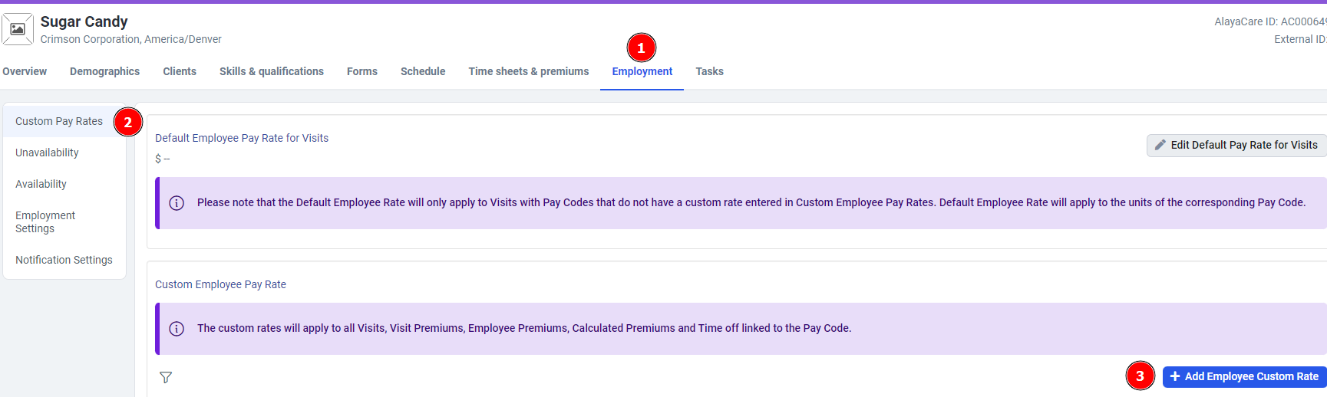This screenshot has height=397, width=1327.
Task: Switch to the Tasks tab
Action: point(710,71)
